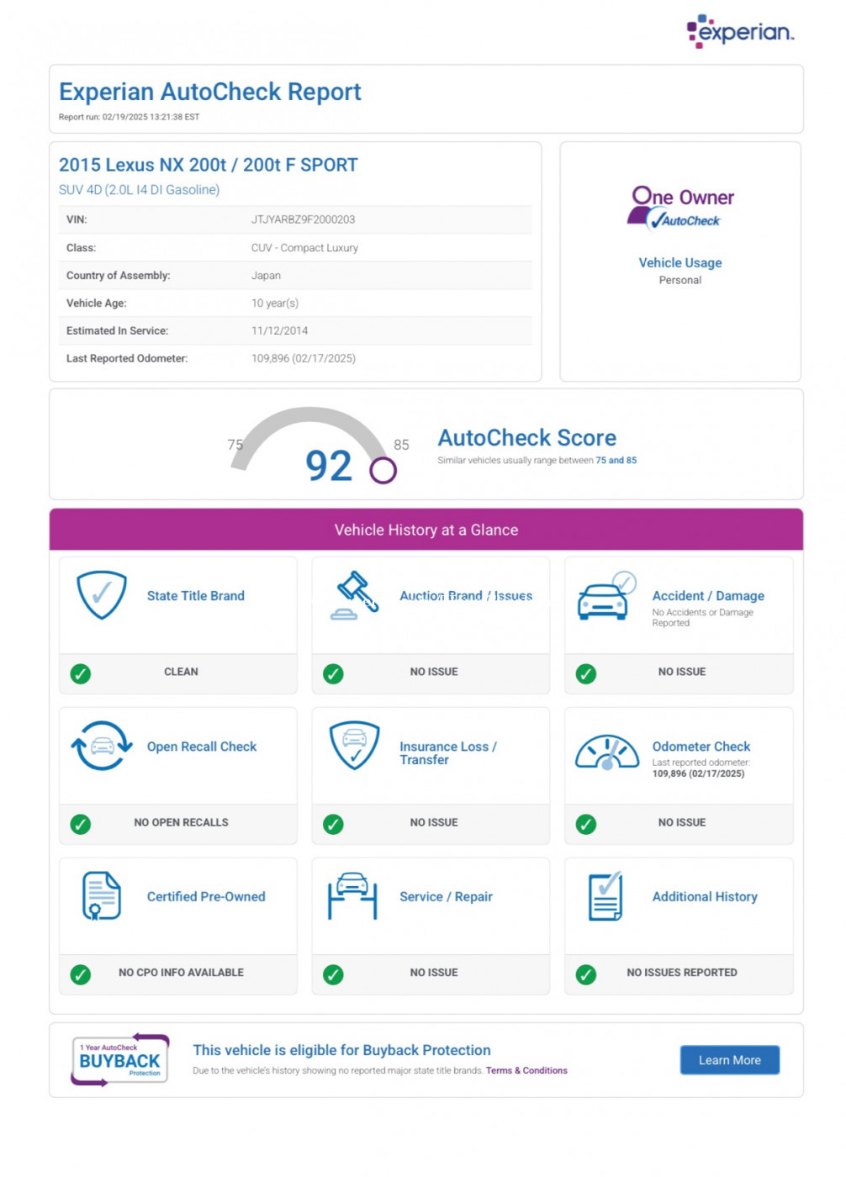Image resolution: width=846 pixels, height=1177 pixels.
Task: Click the Experian AutoCheck Report title
Action: [210, 92]
